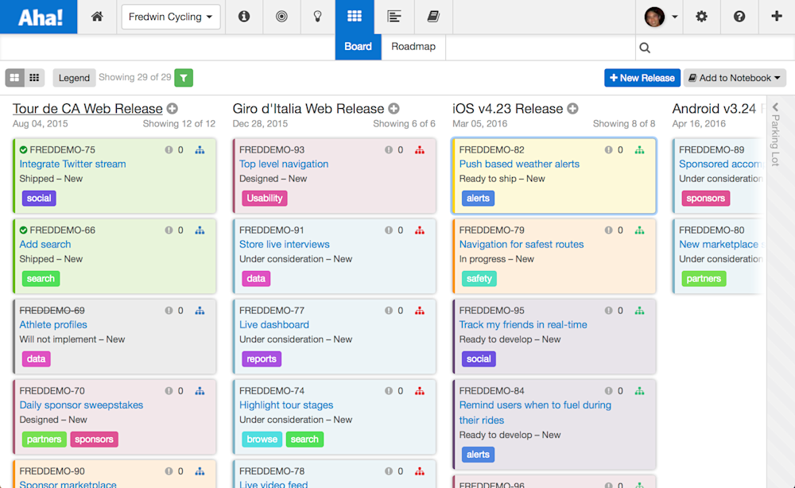
Task: Switch to expanded card view toggle
Action: pyautogui.click(x=14, y=78)
